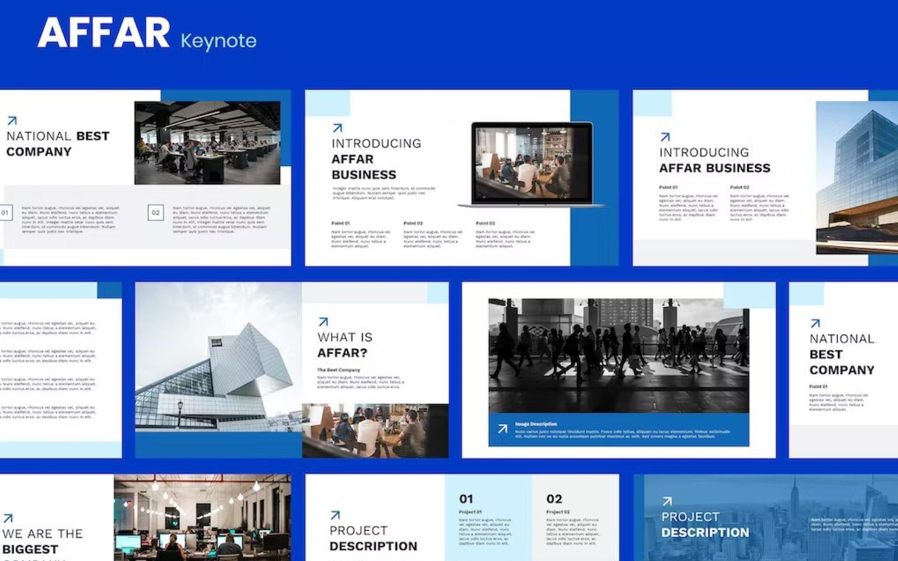Select the glass skyscraper photo
The image size is (898, 561).
856,178
